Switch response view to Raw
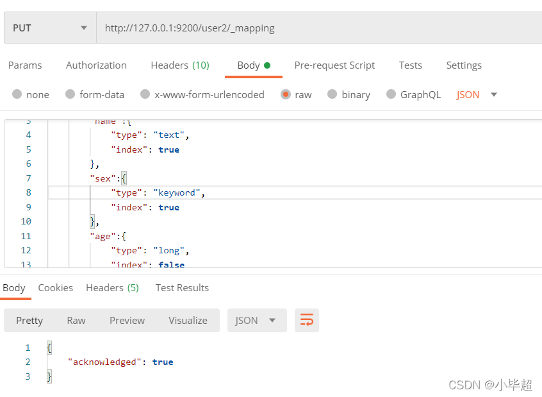This screenshot has height=397, width=542. click(x=76, y=320)
